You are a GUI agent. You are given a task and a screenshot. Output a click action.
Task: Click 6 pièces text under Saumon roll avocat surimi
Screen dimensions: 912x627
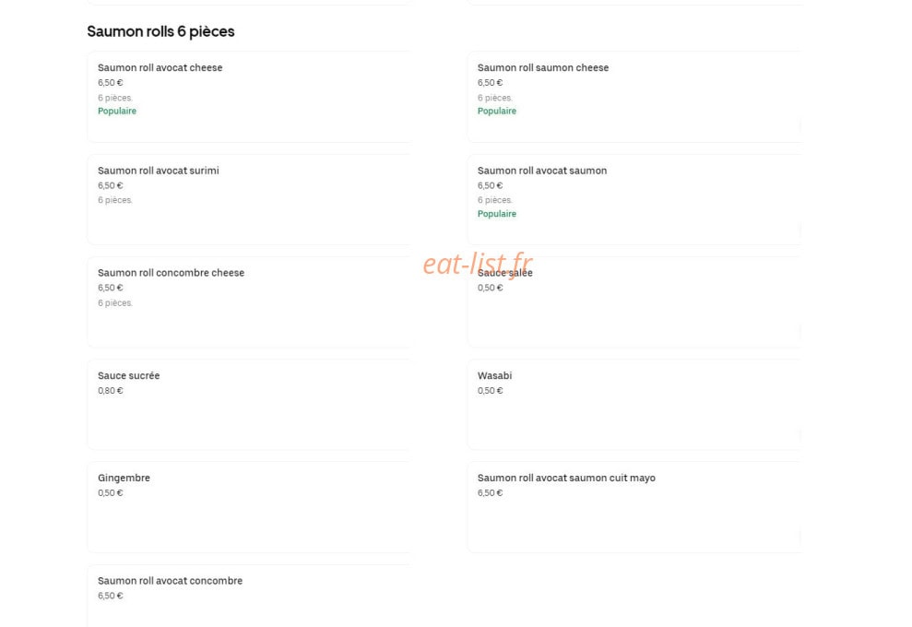pyautogui.click(x=115, y=200)
